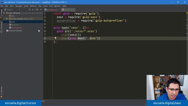Click the analysis status indicator at editor top-right
This screenshot has height=106, width=188.
pyautogui.click(x=187, y=13)
